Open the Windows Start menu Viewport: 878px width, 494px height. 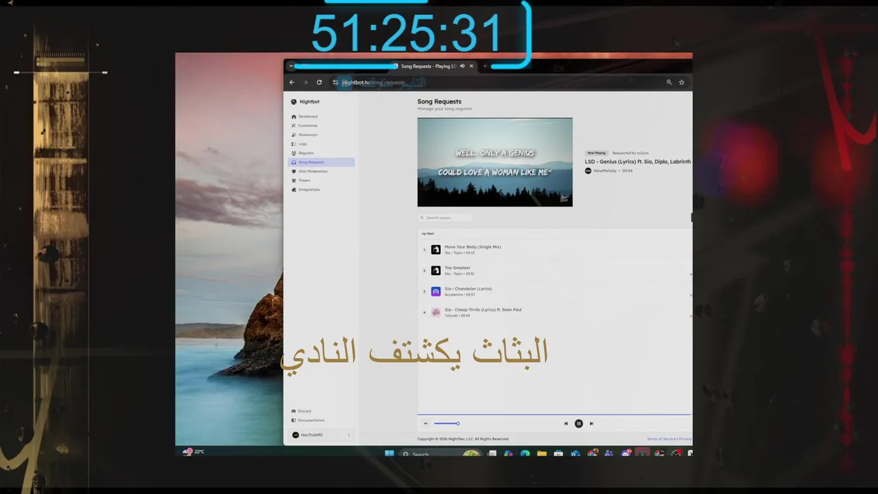tap(390, 454)
